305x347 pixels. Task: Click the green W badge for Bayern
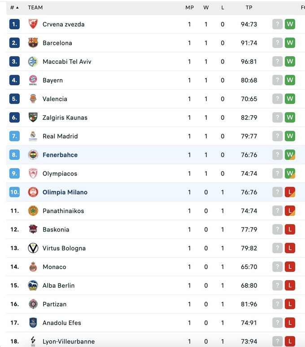(290, 80)
